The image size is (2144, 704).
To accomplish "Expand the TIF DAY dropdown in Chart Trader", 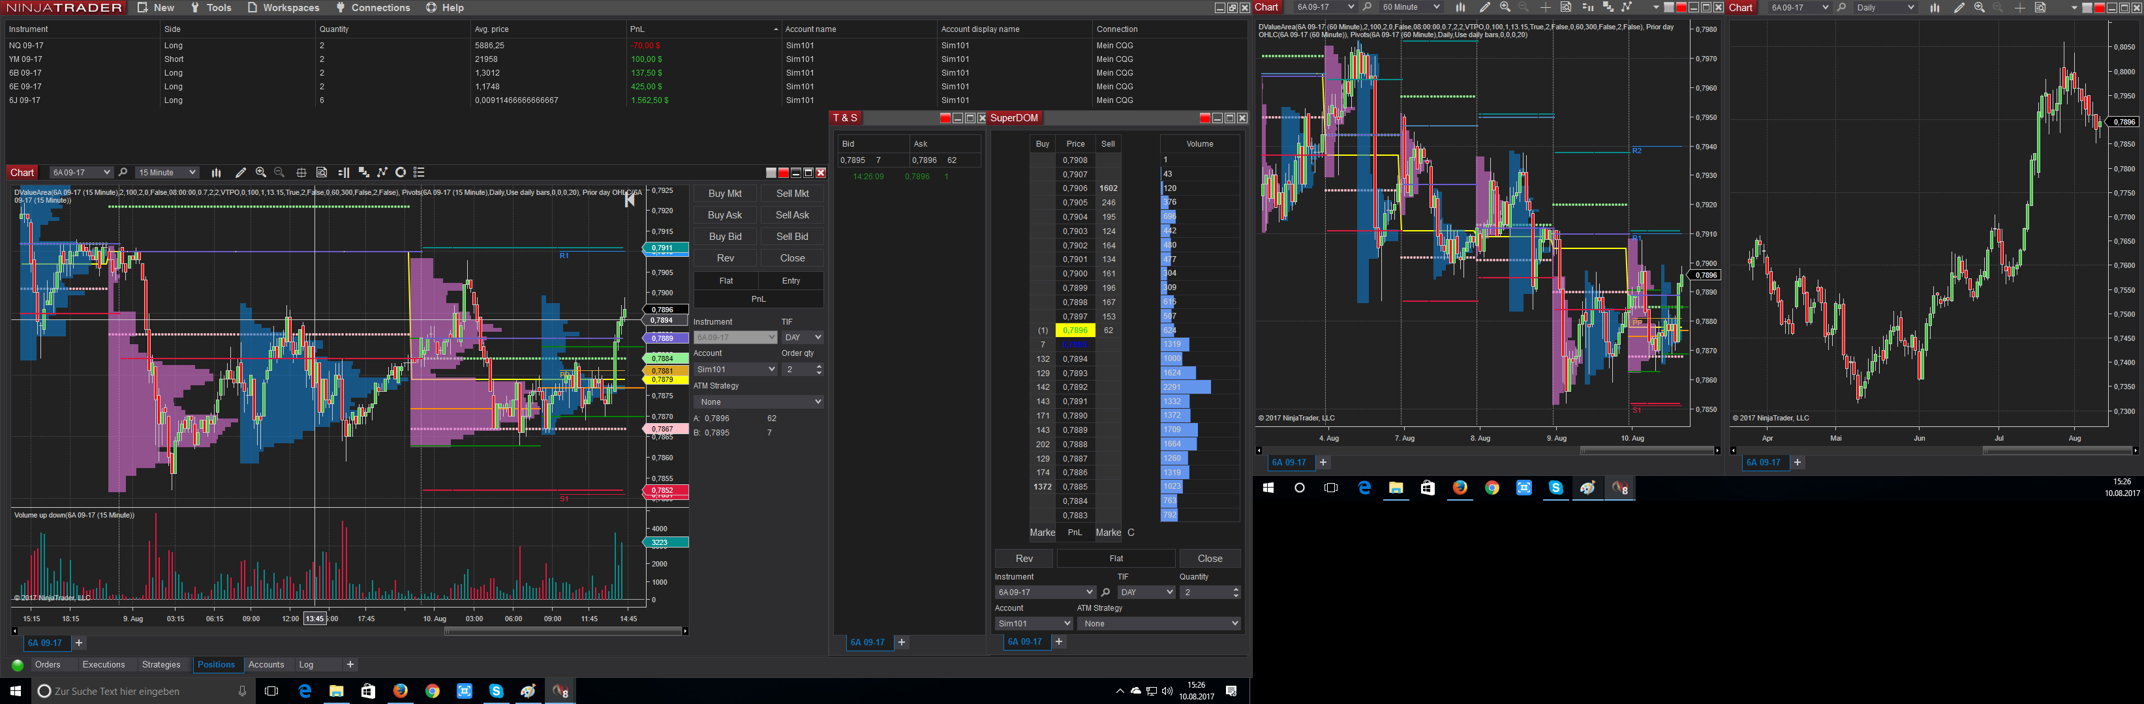I will [x=803, y=338].
